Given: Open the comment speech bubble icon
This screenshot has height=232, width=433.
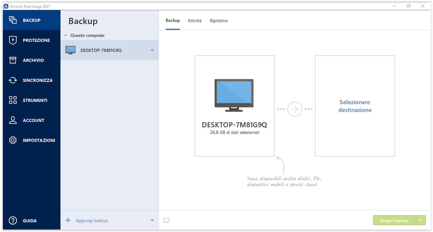Looking at the screenshot, I should tap(166, 221).
